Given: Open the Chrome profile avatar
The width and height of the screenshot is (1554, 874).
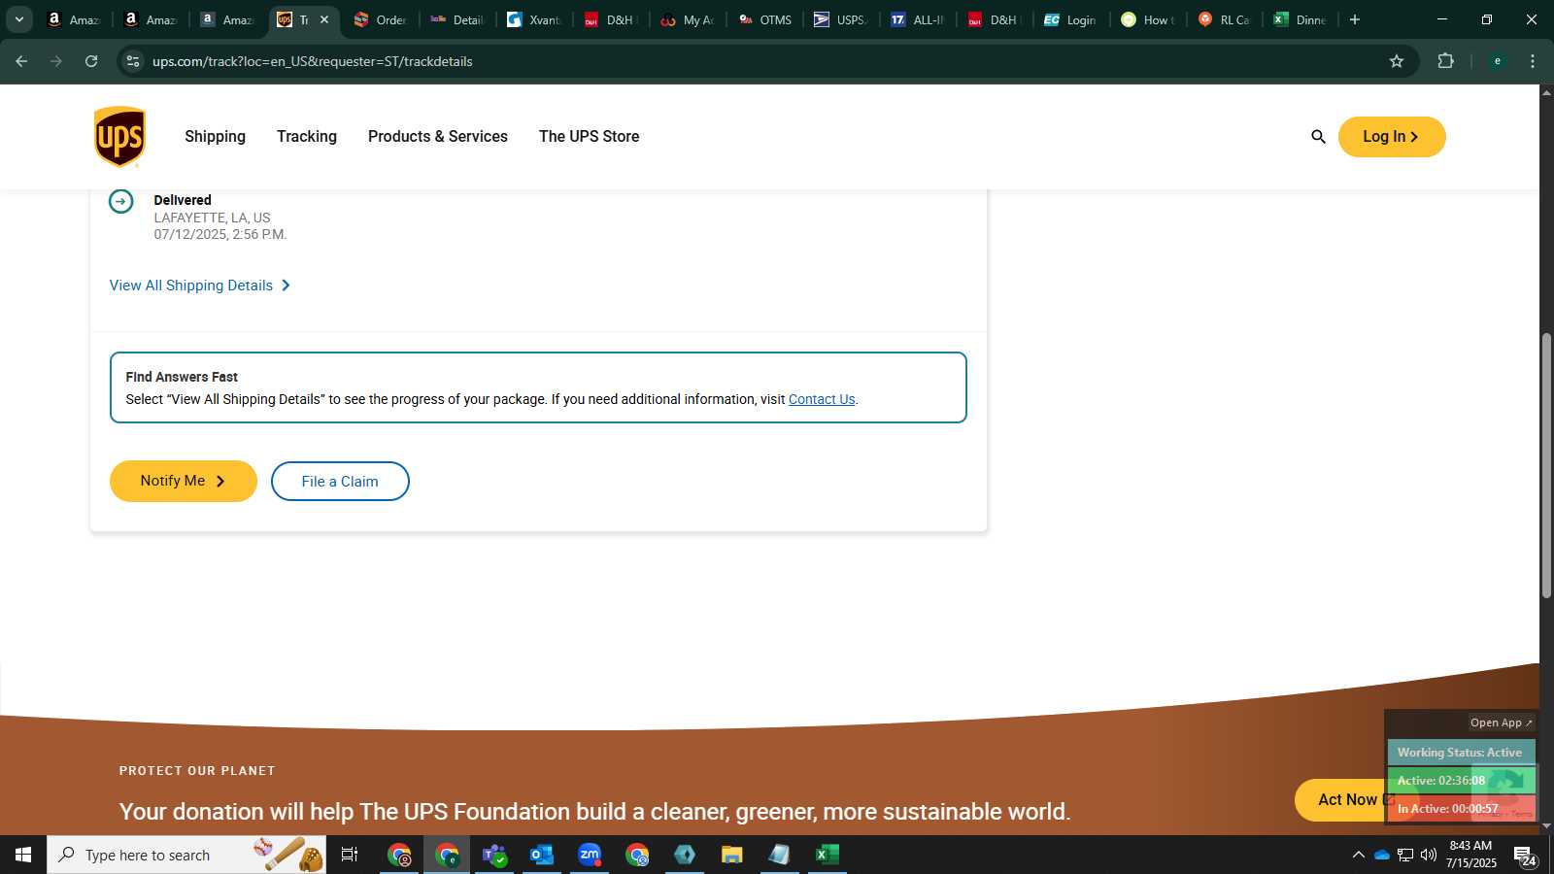Looking at the screenshot, I should (x=1498, y=61).
